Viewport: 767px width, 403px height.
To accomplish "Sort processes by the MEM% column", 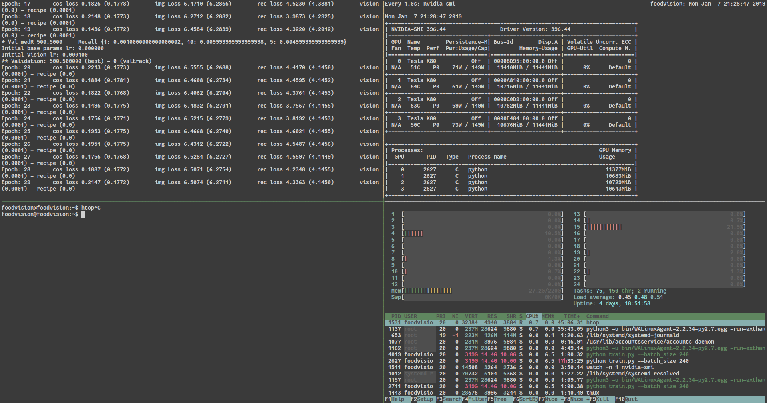I will [548, 316].
